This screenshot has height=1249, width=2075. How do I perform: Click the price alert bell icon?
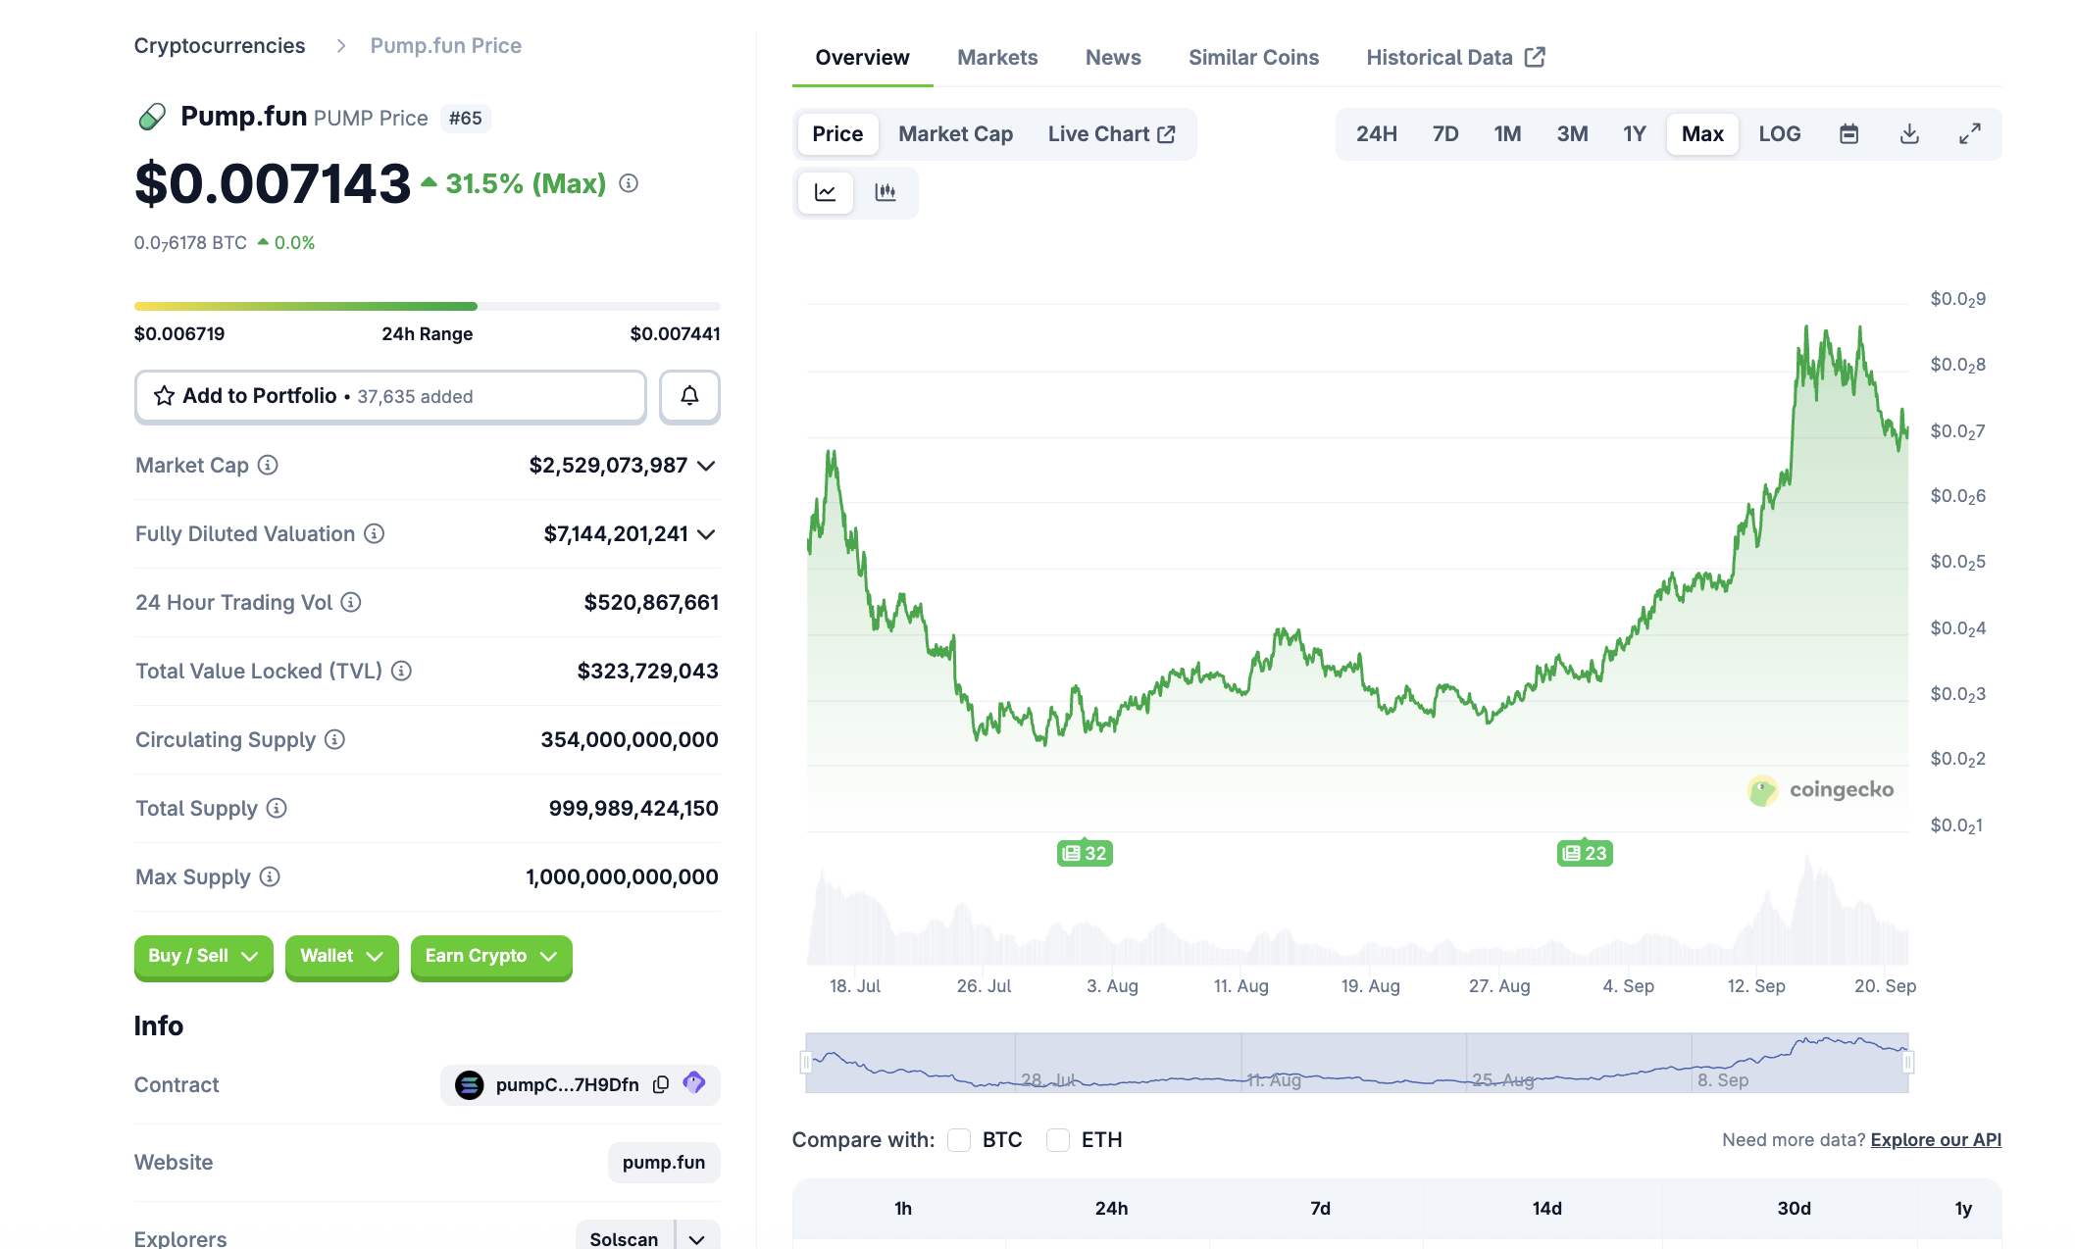[x=689, y=396]
